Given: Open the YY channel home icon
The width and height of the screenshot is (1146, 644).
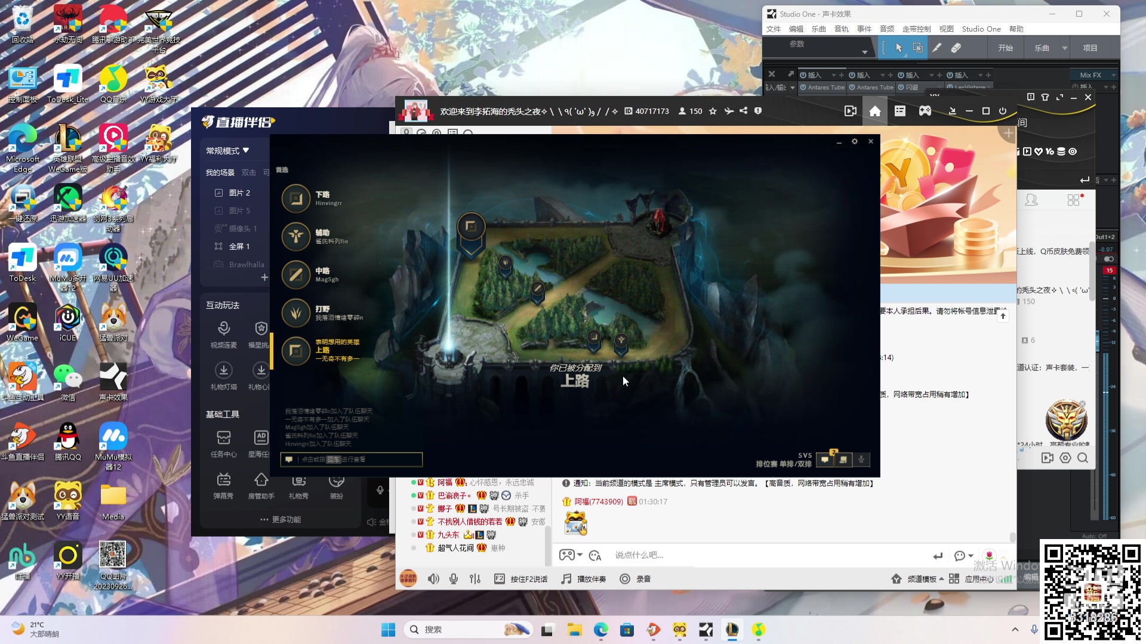Looking at the screenshot, I should click(x=875, y=111).
